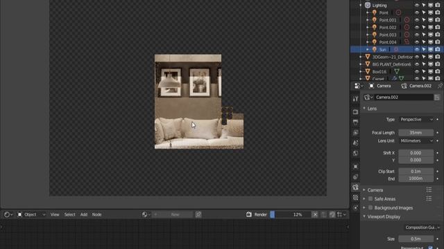Click the BIG PLANT_Definition6 object icon
Viewport: 444px width, 249px height.
click(x=368, y=64)
